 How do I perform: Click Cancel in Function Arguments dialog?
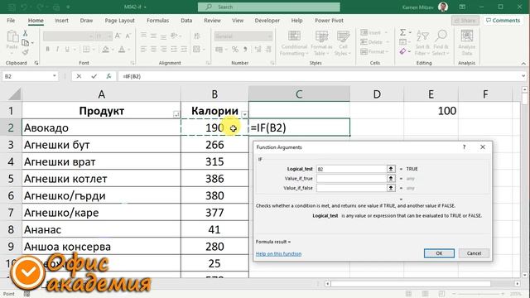coord(474,253)
